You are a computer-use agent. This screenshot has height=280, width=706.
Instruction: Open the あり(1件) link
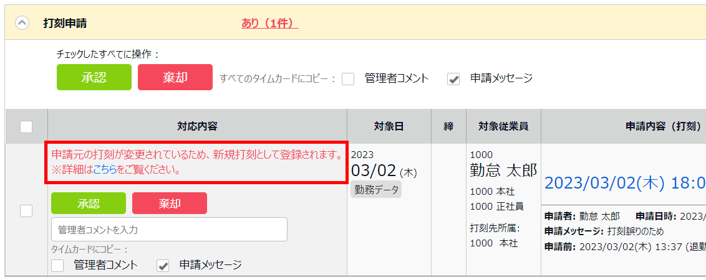269,23
